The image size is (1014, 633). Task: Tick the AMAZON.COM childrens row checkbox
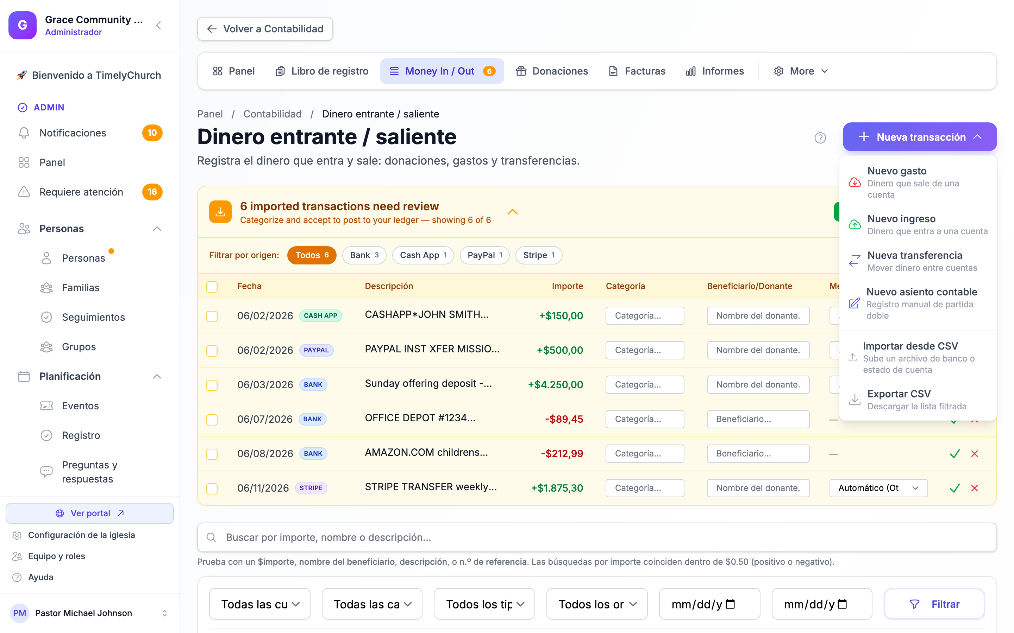(212, 454)
